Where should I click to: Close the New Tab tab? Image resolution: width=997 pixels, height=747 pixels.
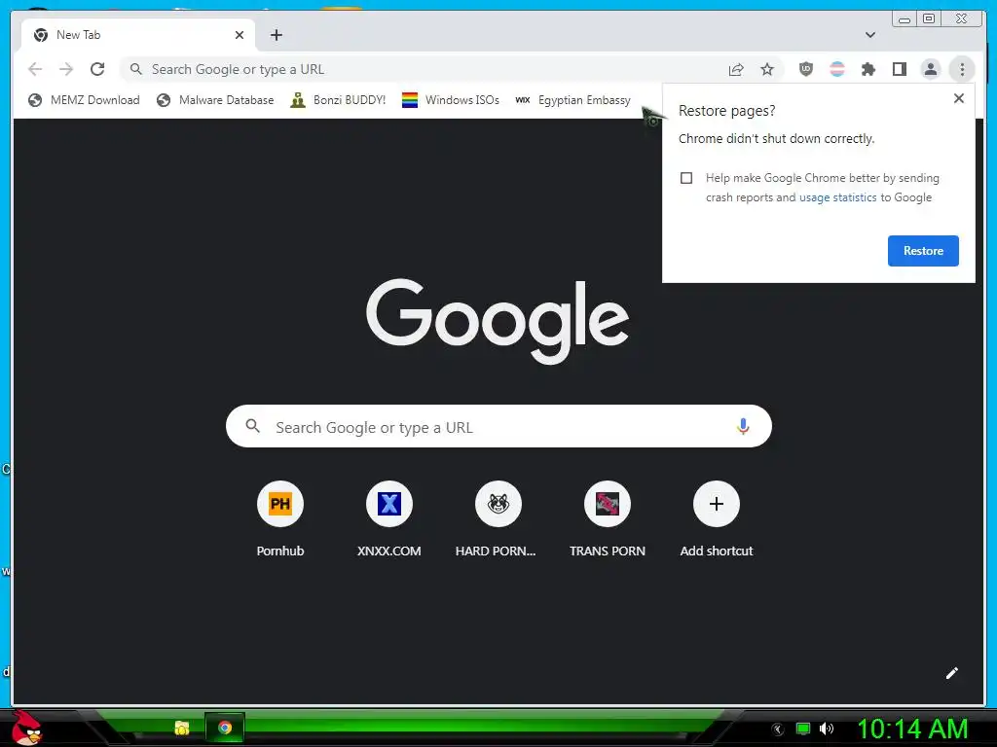240,35
